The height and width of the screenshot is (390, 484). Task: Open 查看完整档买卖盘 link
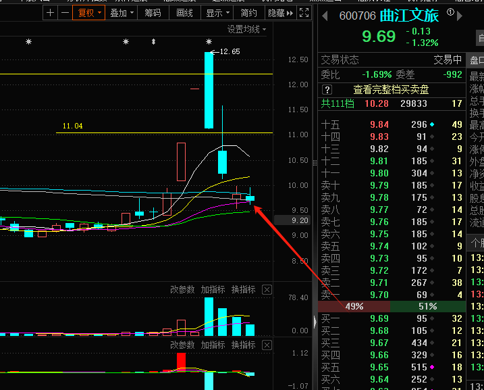(391, 90)
